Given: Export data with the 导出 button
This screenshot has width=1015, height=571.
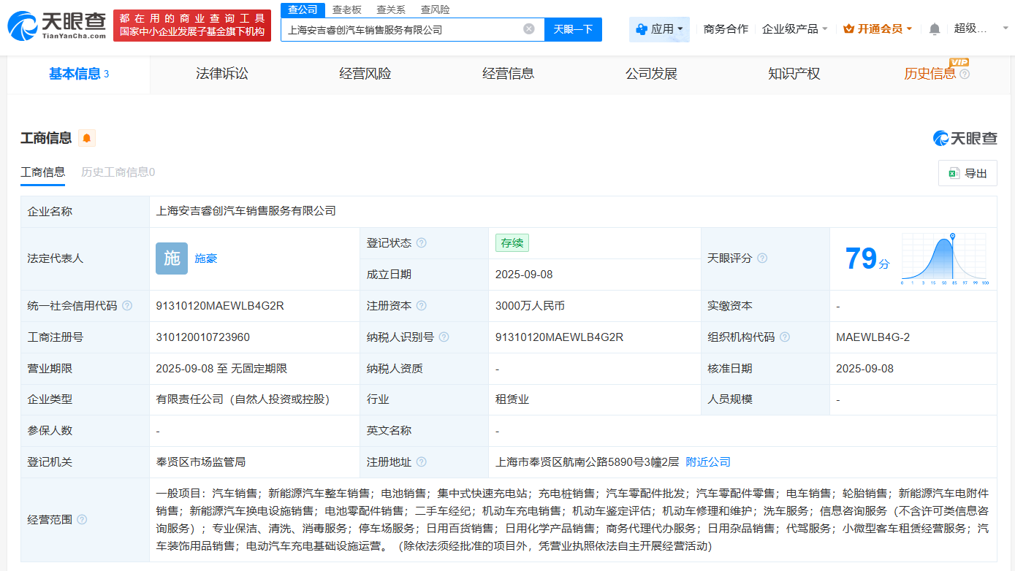Looking at the screenshot, I should (x=968, y=173).
